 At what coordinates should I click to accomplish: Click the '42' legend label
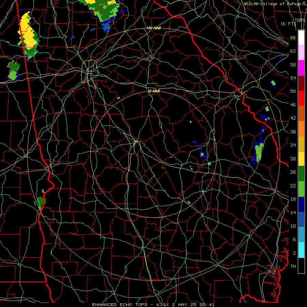(x=293, y=118)
